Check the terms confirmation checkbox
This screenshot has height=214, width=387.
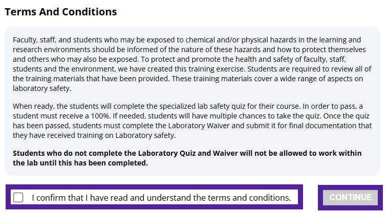pyautogui.click(x=18, y=198)
